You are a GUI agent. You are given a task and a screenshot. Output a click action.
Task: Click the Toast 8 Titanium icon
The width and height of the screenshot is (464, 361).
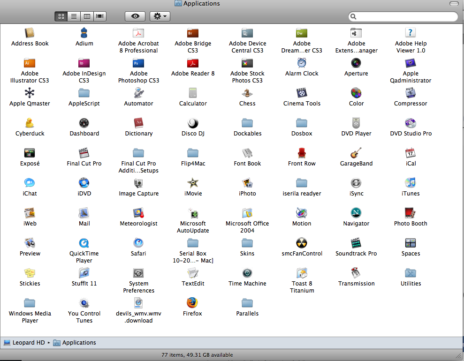[x=302, y=273]
